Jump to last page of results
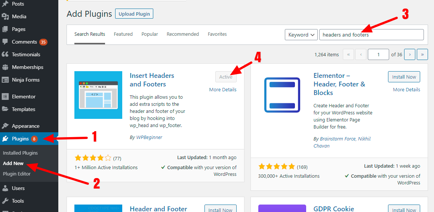Image resolution: width=434 pixels, height=212 pixels. pos(422,54)
